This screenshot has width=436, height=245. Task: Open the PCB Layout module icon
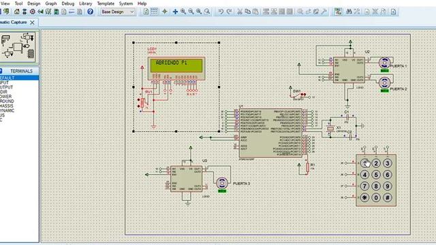tap(33, 12)
